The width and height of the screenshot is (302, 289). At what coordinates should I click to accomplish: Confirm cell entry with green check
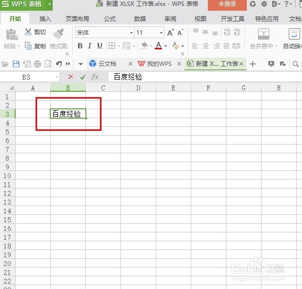83,77
